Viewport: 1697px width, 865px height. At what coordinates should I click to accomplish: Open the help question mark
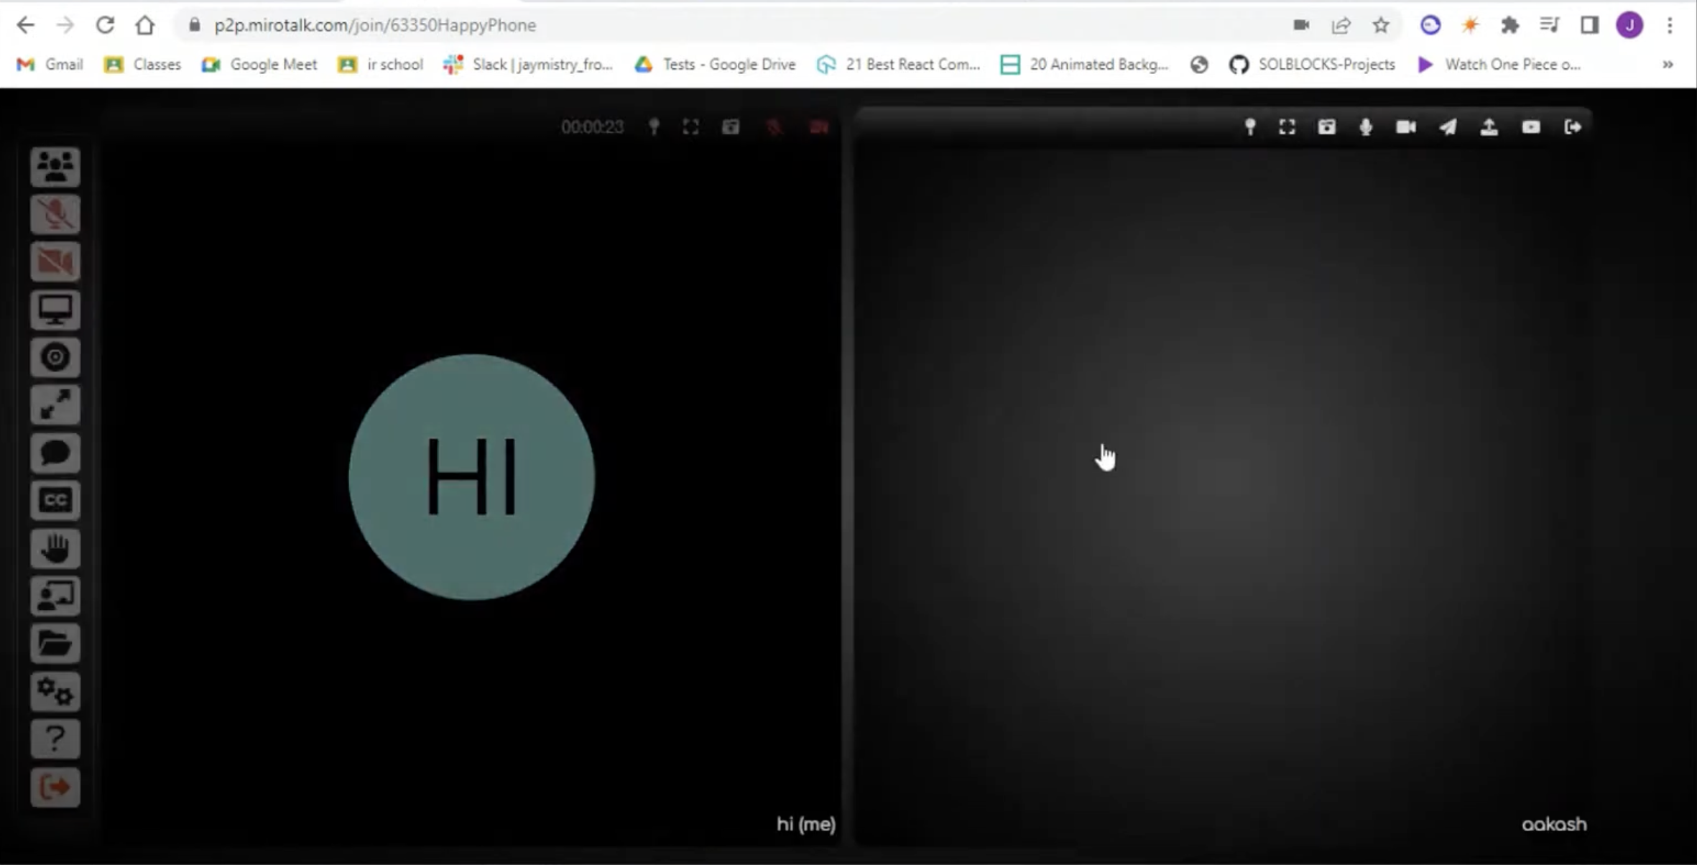click(x=55, y=739)
